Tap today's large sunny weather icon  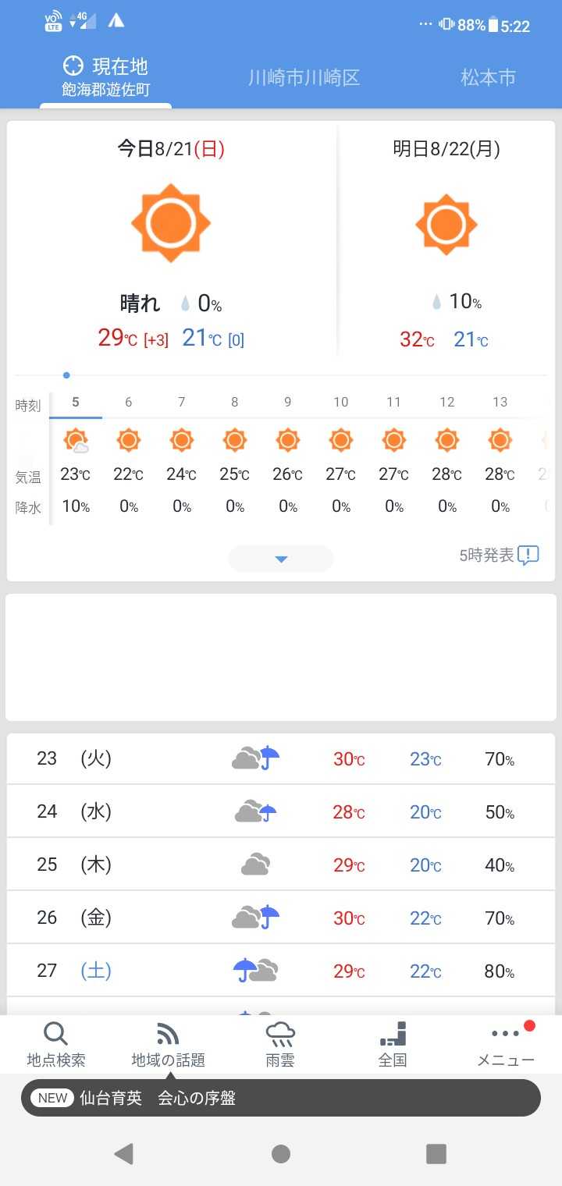coord(171,224)
